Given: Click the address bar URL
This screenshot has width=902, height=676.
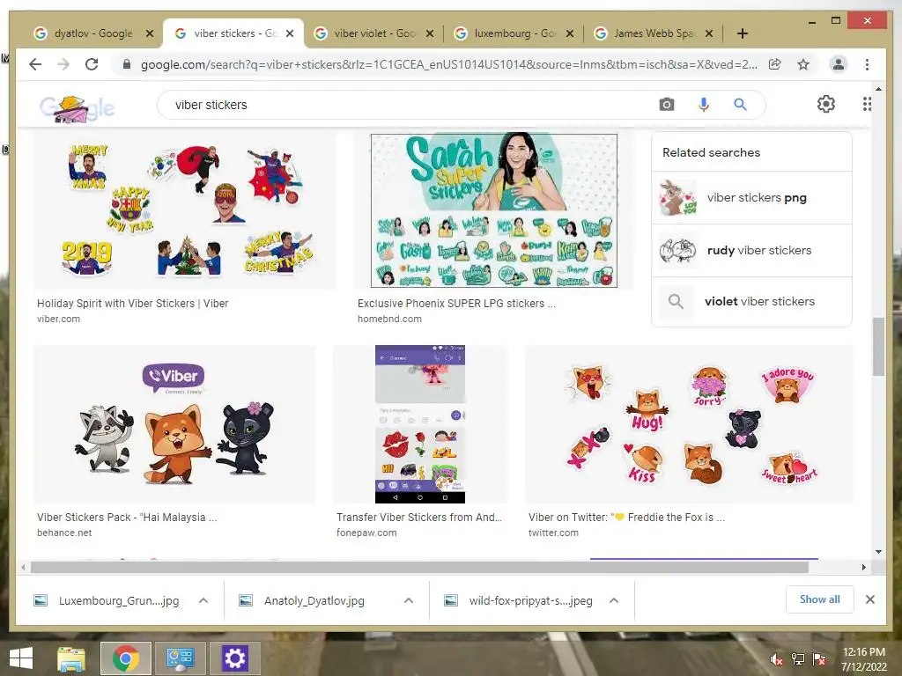Looking at the screenshot, I should (x=448, y=64).
